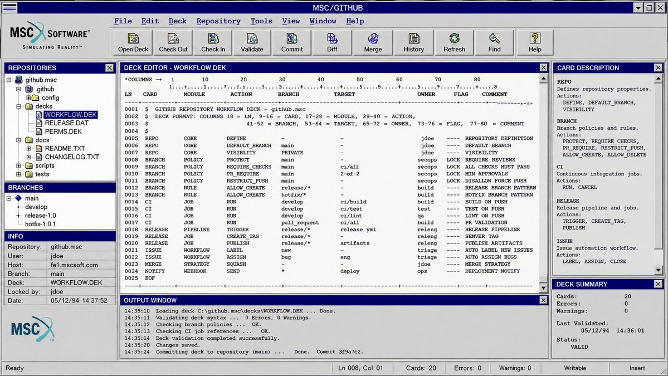Collapse the github.msc root node
Screen dimensions: 668x376
pyautogui.click(x=9, y=80)
